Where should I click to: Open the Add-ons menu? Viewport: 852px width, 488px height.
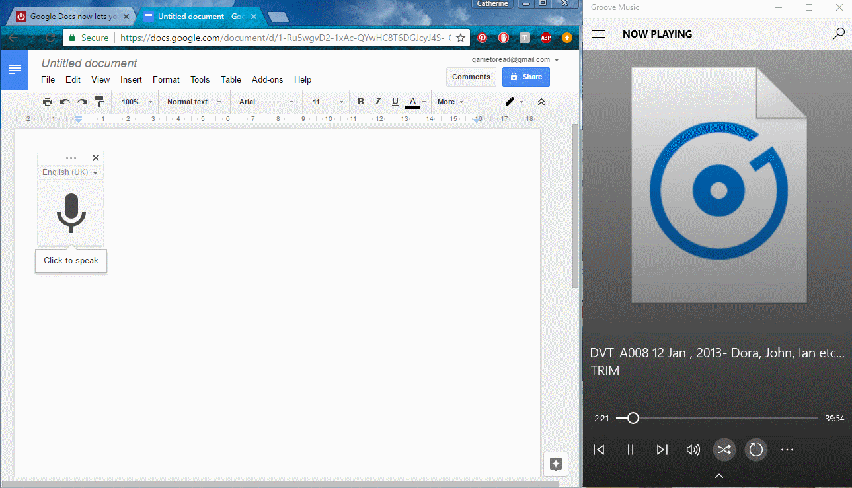267,79
